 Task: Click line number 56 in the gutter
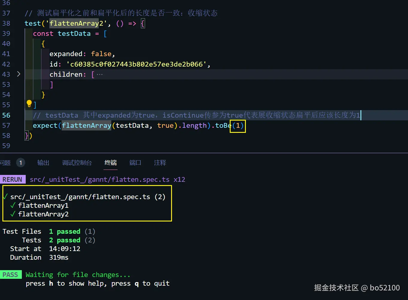coord(6,115)
